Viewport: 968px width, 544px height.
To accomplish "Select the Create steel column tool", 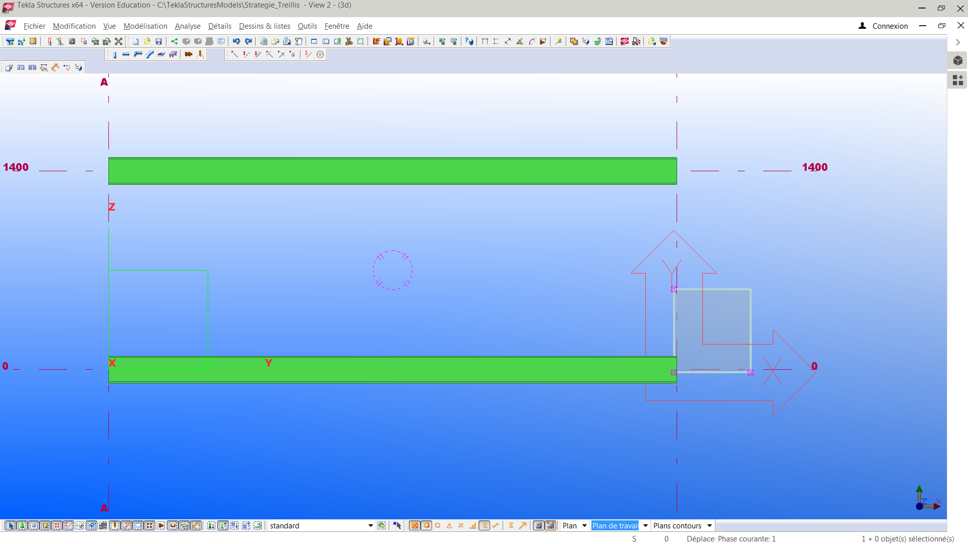I will [x=114, y=54].
